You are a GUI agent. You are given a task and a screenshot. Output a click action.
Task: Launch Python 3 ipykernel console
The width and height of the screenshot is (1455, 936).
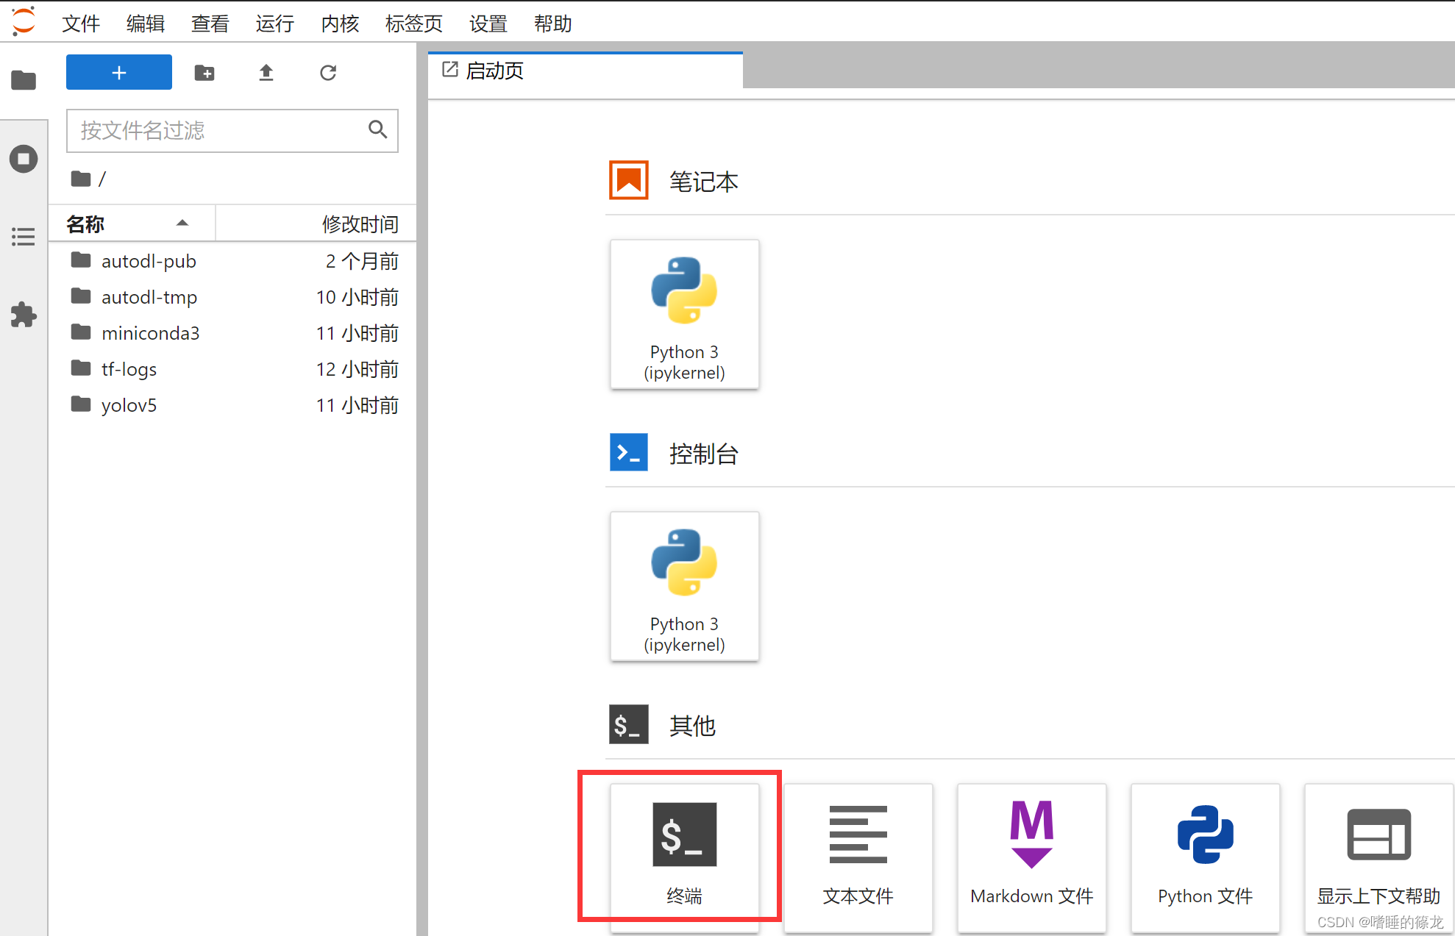(x=684, y=586)
